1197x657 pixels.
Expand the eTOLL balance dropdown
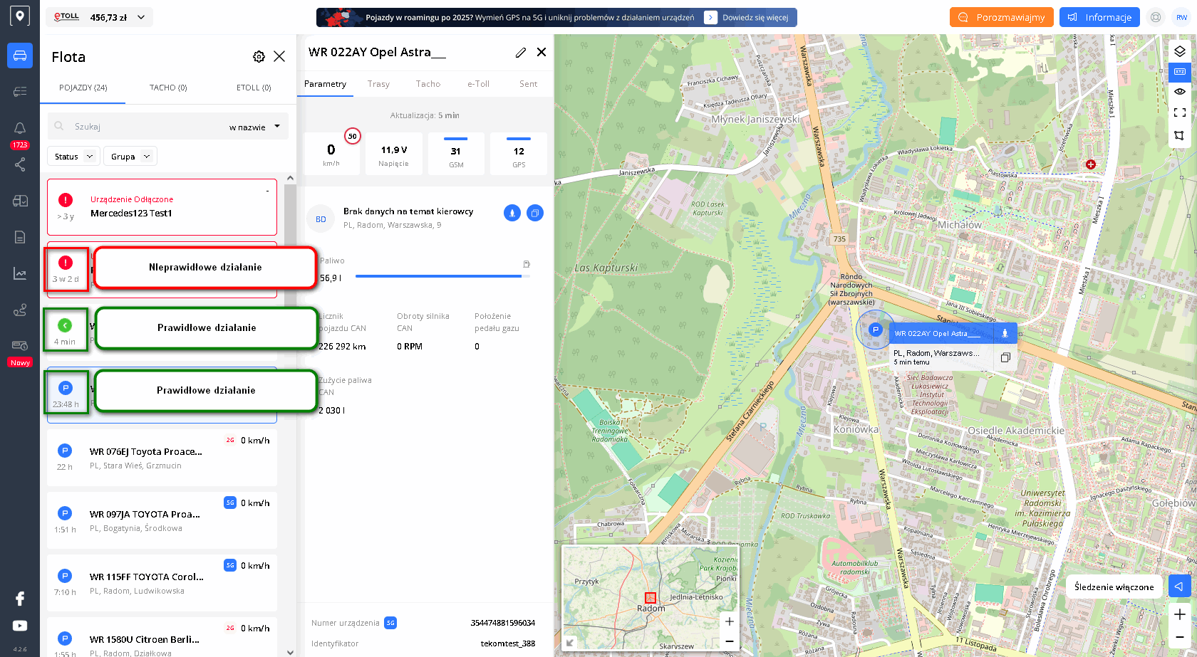(x=141, y=17)
